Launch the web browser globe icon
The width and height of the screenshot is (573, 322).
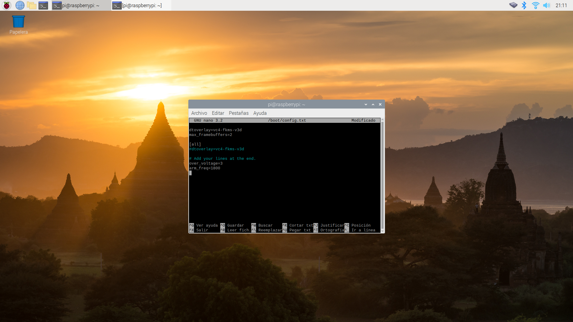point(20,5)
